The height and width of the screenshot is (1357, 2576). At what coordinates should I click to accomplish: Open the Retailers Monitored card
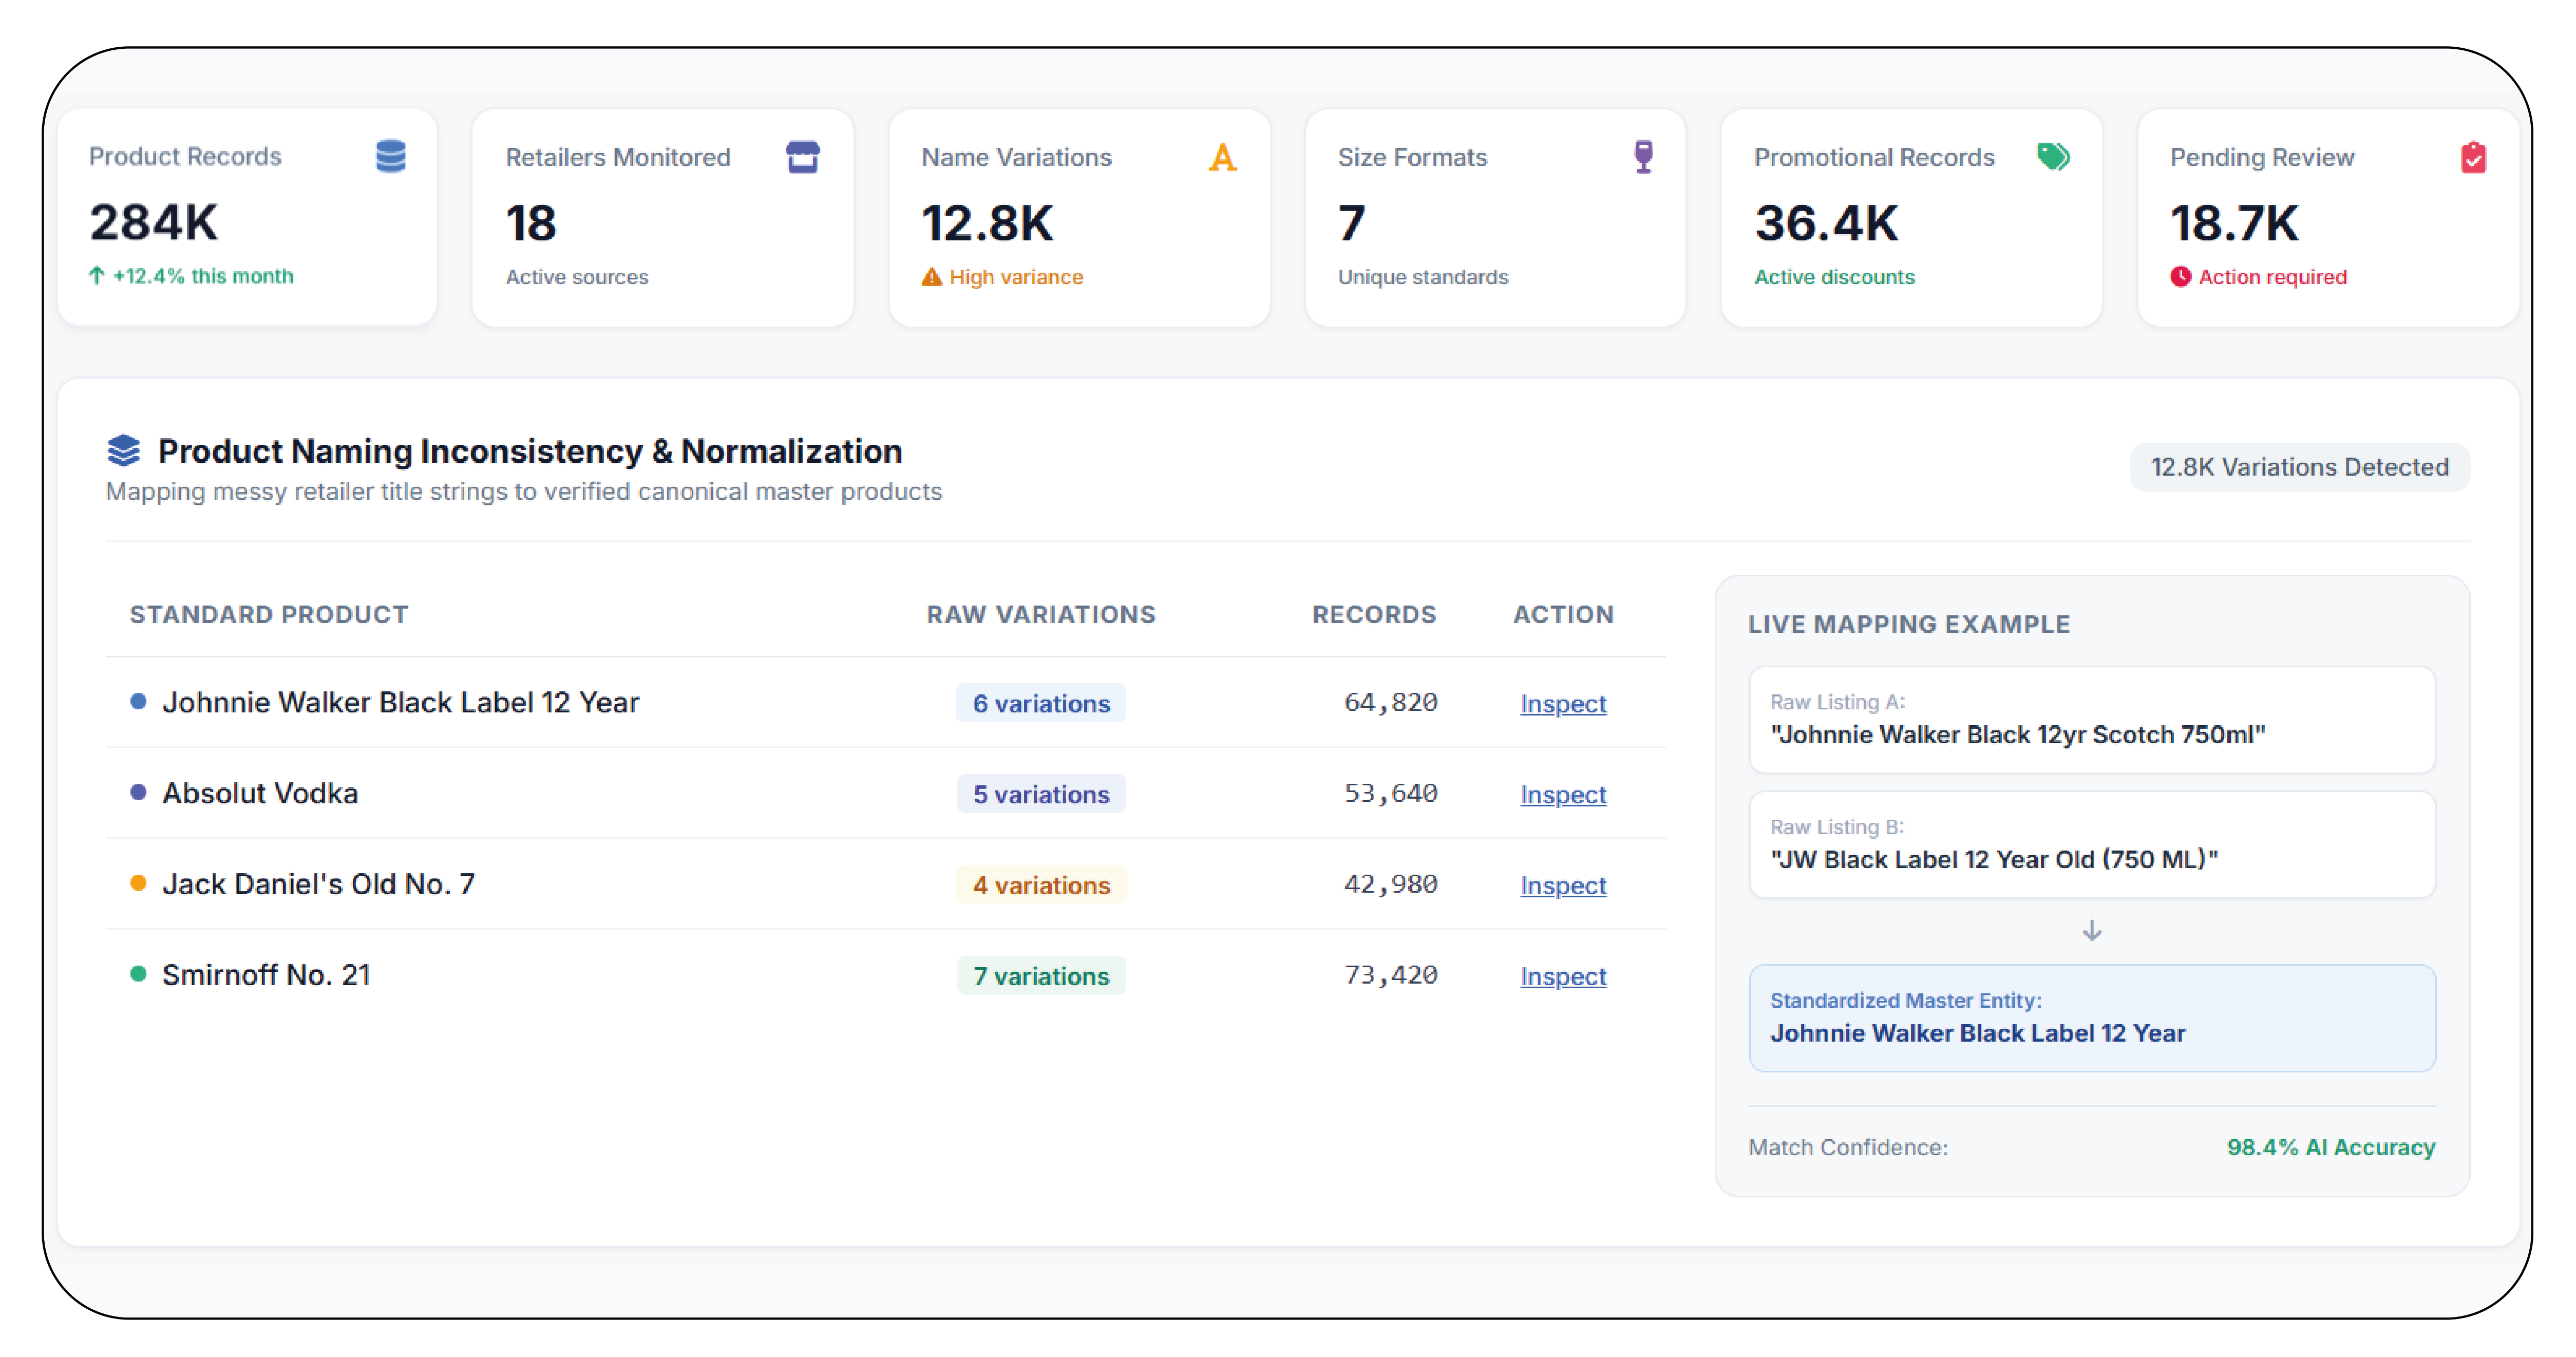(663, 217)
